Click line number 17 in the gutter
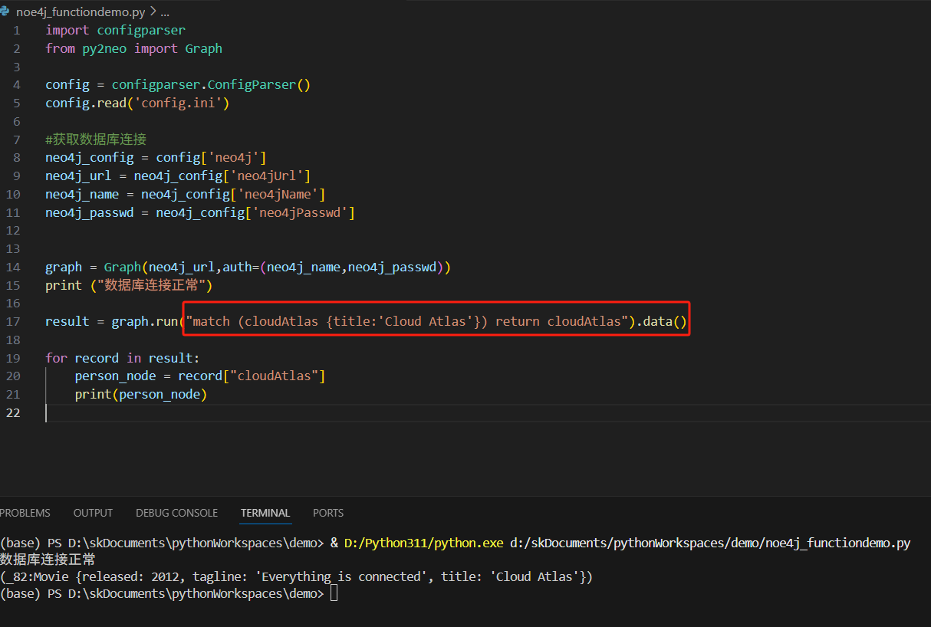 [13, 321]
